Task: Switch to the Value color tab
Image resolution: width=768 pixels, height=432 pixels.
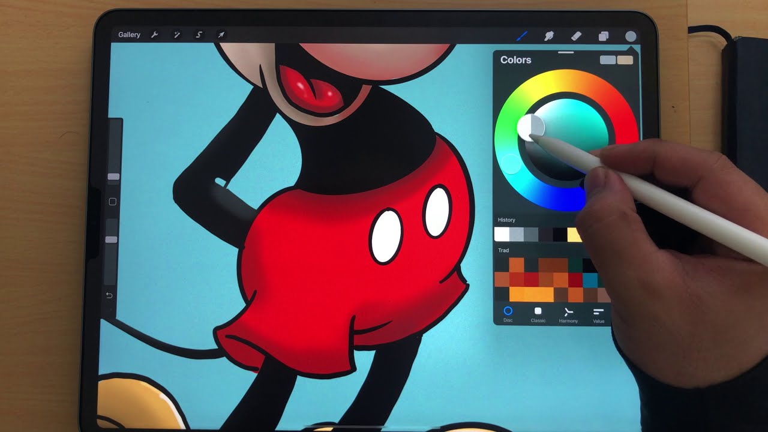Action: coord(598,314)
